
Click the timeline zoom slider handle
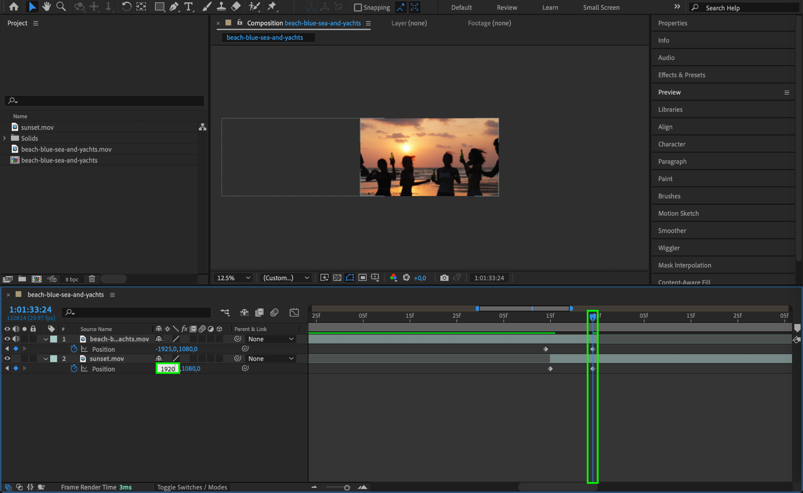pos(347,488)
